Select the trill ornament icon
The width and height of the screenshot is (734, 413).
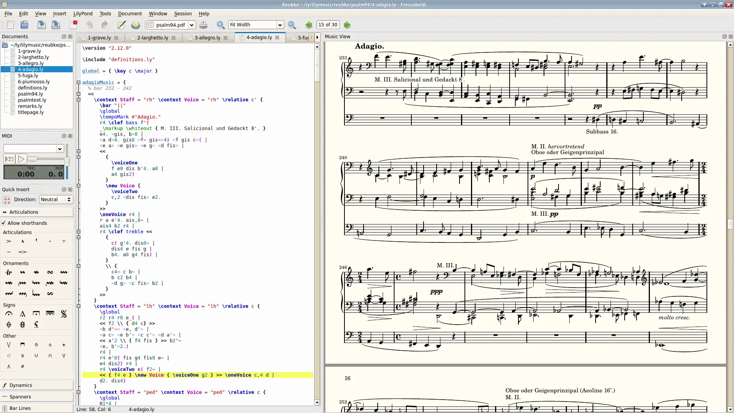tap(8, 272)
